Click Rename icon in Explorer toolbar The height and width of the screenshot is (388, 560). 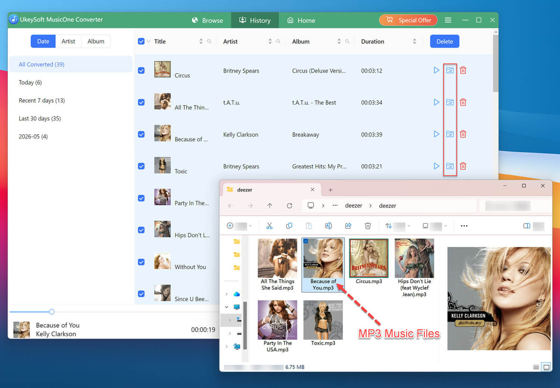pos(329,226)
